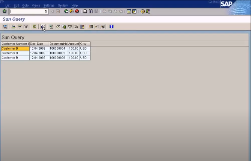The image size is (251, 161).
Task: Select the Doc. Date column header
Action: pyautogui.click(x=39, y=44)
